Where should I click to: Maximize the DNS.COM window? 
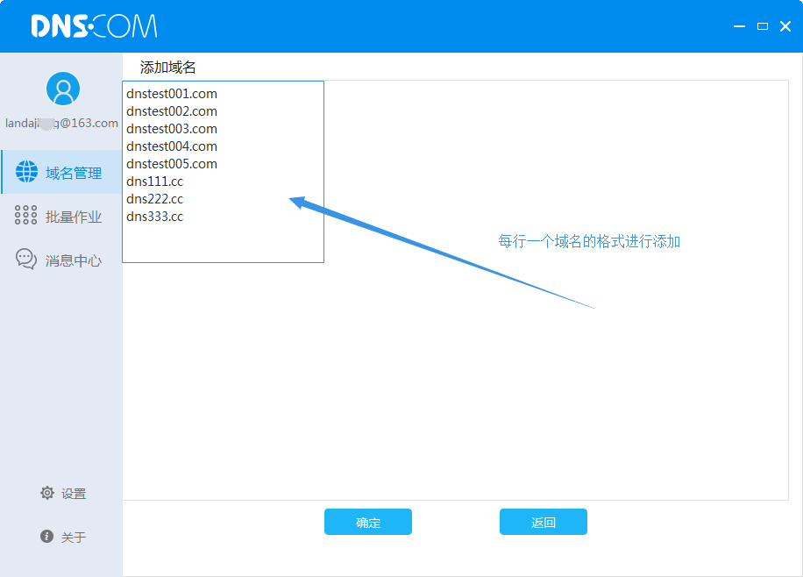[763, 26]
